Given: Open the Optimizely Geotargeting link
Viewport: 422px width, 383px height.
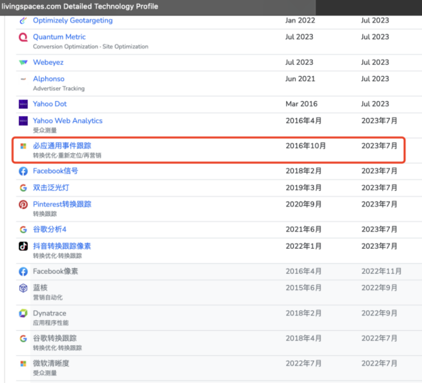Looking at the screenshot, I should (73, 20).
